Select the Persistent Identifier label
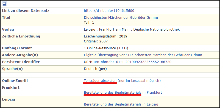This screenshot has width=220, height=108. click(21, 62)
